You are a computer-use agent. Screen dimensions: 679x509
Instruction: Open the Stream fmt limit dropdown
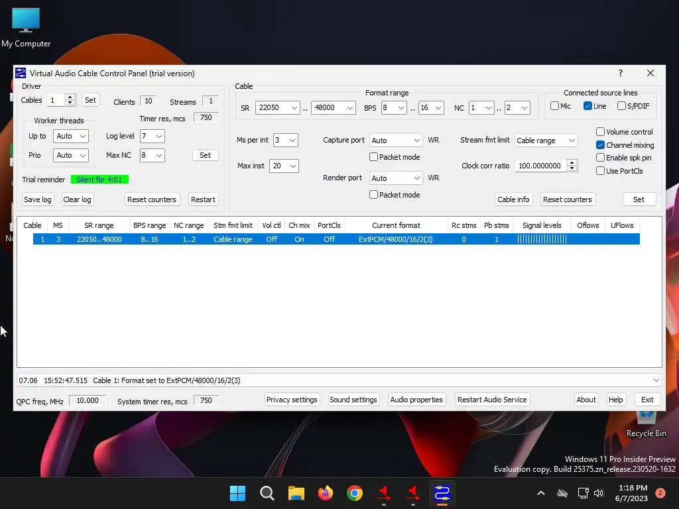click(x=546, y=141)
